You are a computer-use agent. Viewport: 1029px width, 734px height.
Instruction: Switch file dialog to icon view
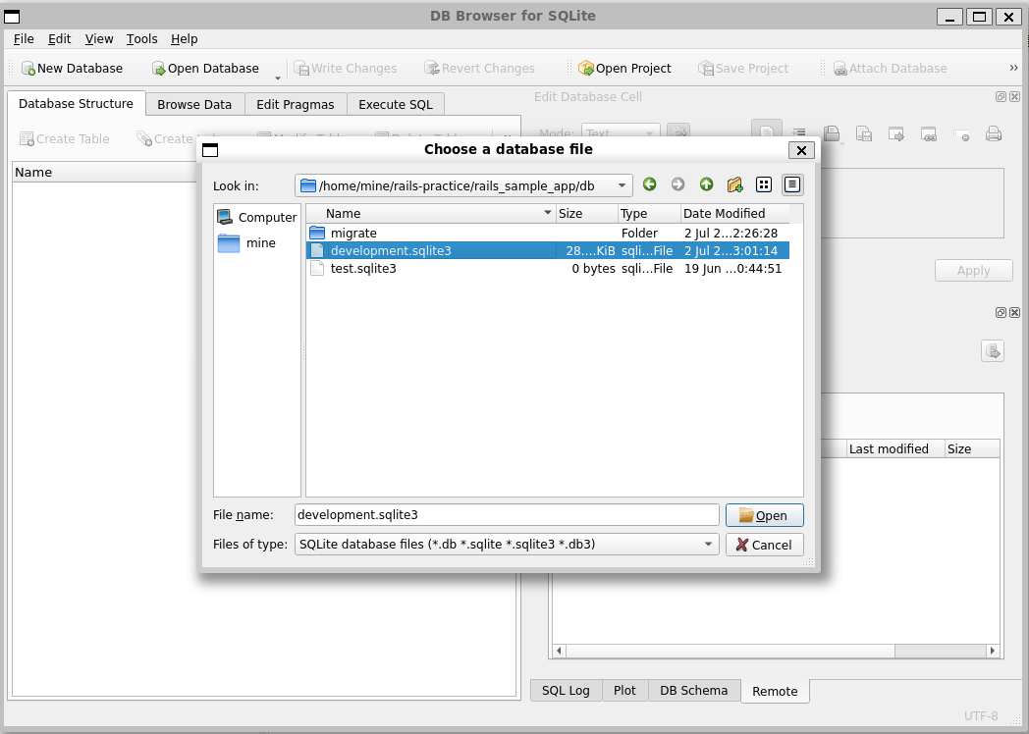pyautogui.click(x=764, y=185)
